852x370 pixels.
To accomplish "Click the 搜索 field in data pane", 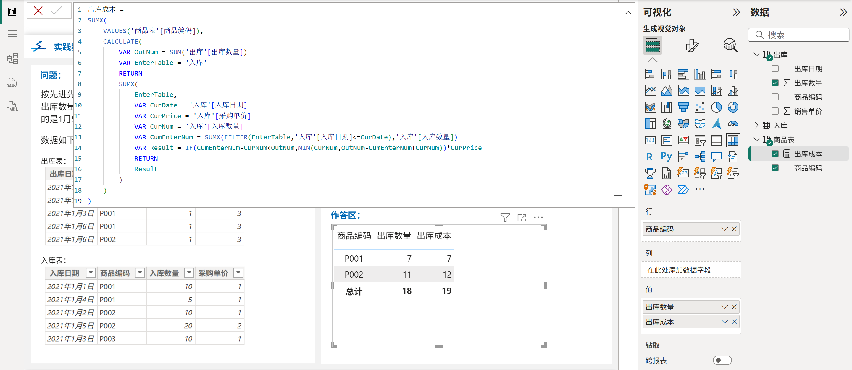I will (798, 35).
